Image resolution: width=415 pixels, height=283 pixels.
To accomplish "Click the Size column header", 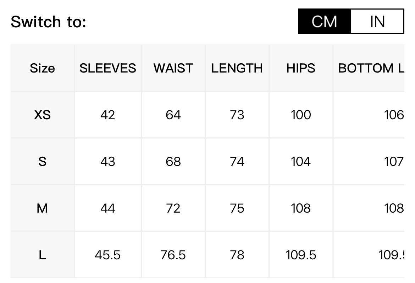I will click(42, 68).
